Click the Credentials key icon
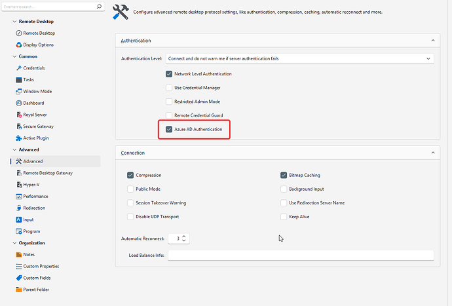This screenshot has width=452, height=306. click(19, 68)
